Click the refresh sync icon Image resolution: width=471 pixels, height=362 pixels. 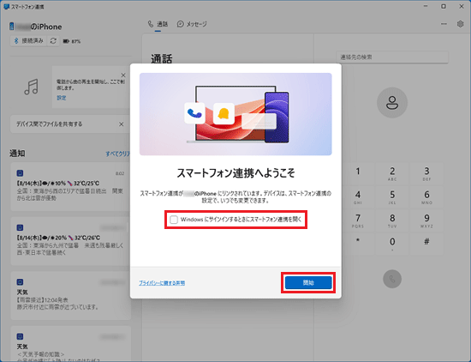[x=53, y=41]
